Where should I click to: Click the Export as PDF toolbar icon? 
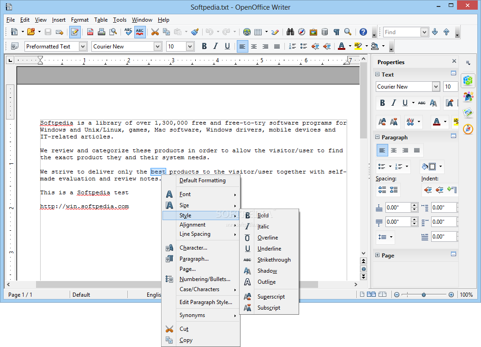(90, 32)
